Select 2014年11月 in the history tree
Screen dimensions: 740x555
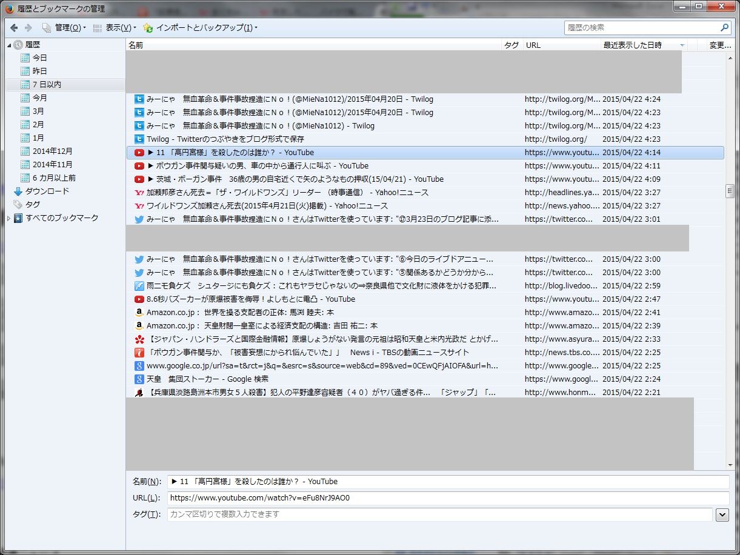[x=52, y=165]
